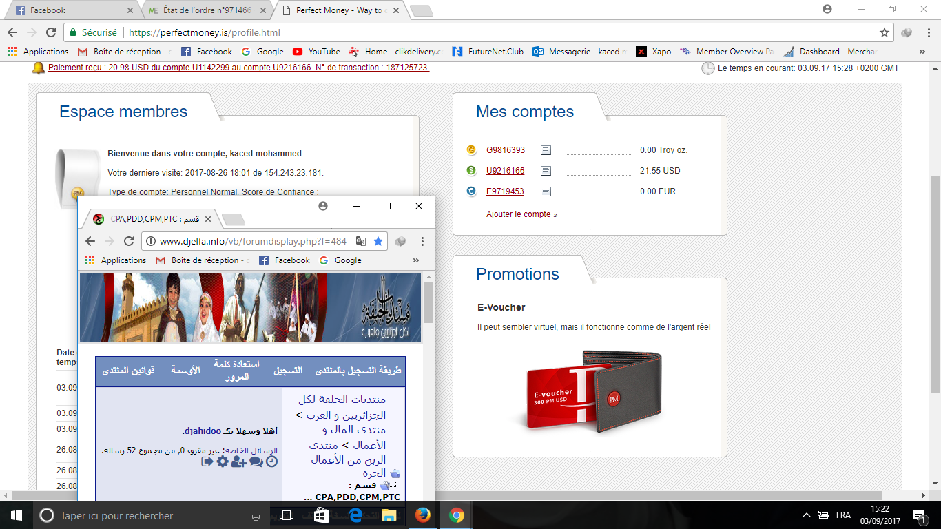Click site info icon in forum address bar

point(151,241)
